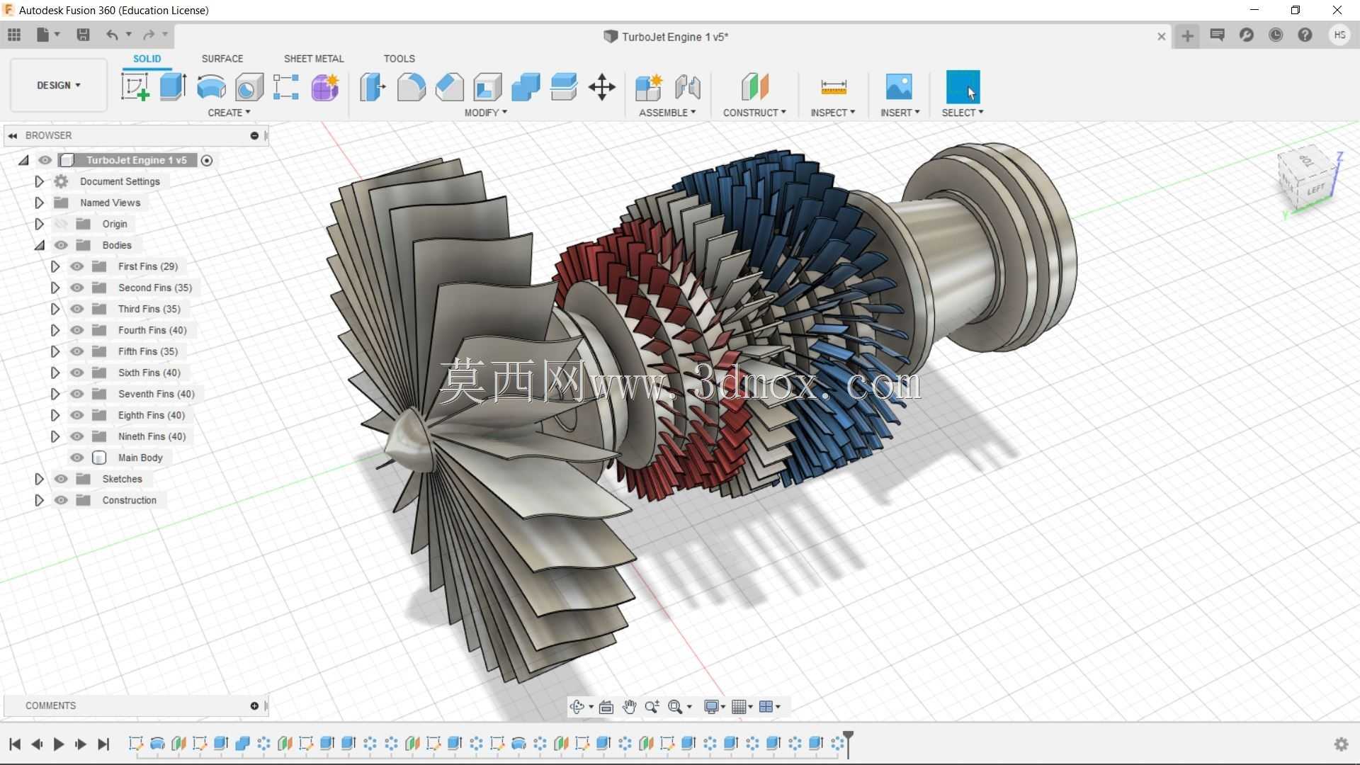Open the CONSTRUCT menu
Viewport: 1360px width, 765px height.
754,113
